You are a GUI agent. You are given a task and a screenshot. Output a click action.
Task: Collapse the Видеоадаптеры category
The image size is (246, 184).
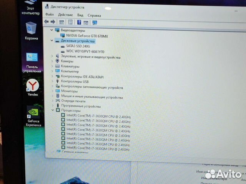[52, 30]
